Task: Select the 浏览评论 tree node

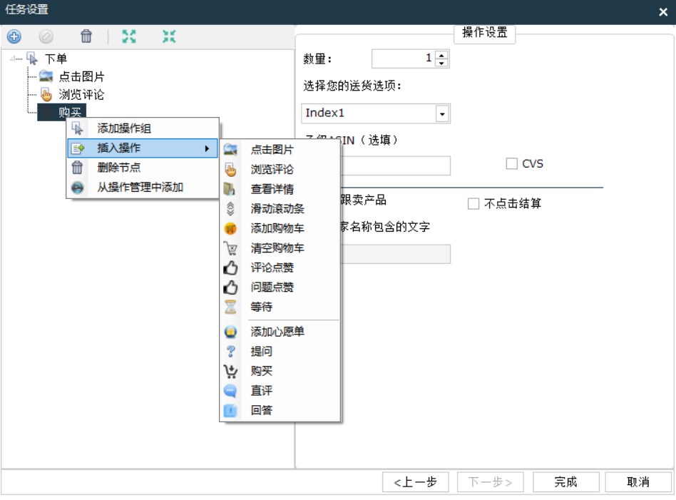Action: pyautogui.click(x=81, y=95)
